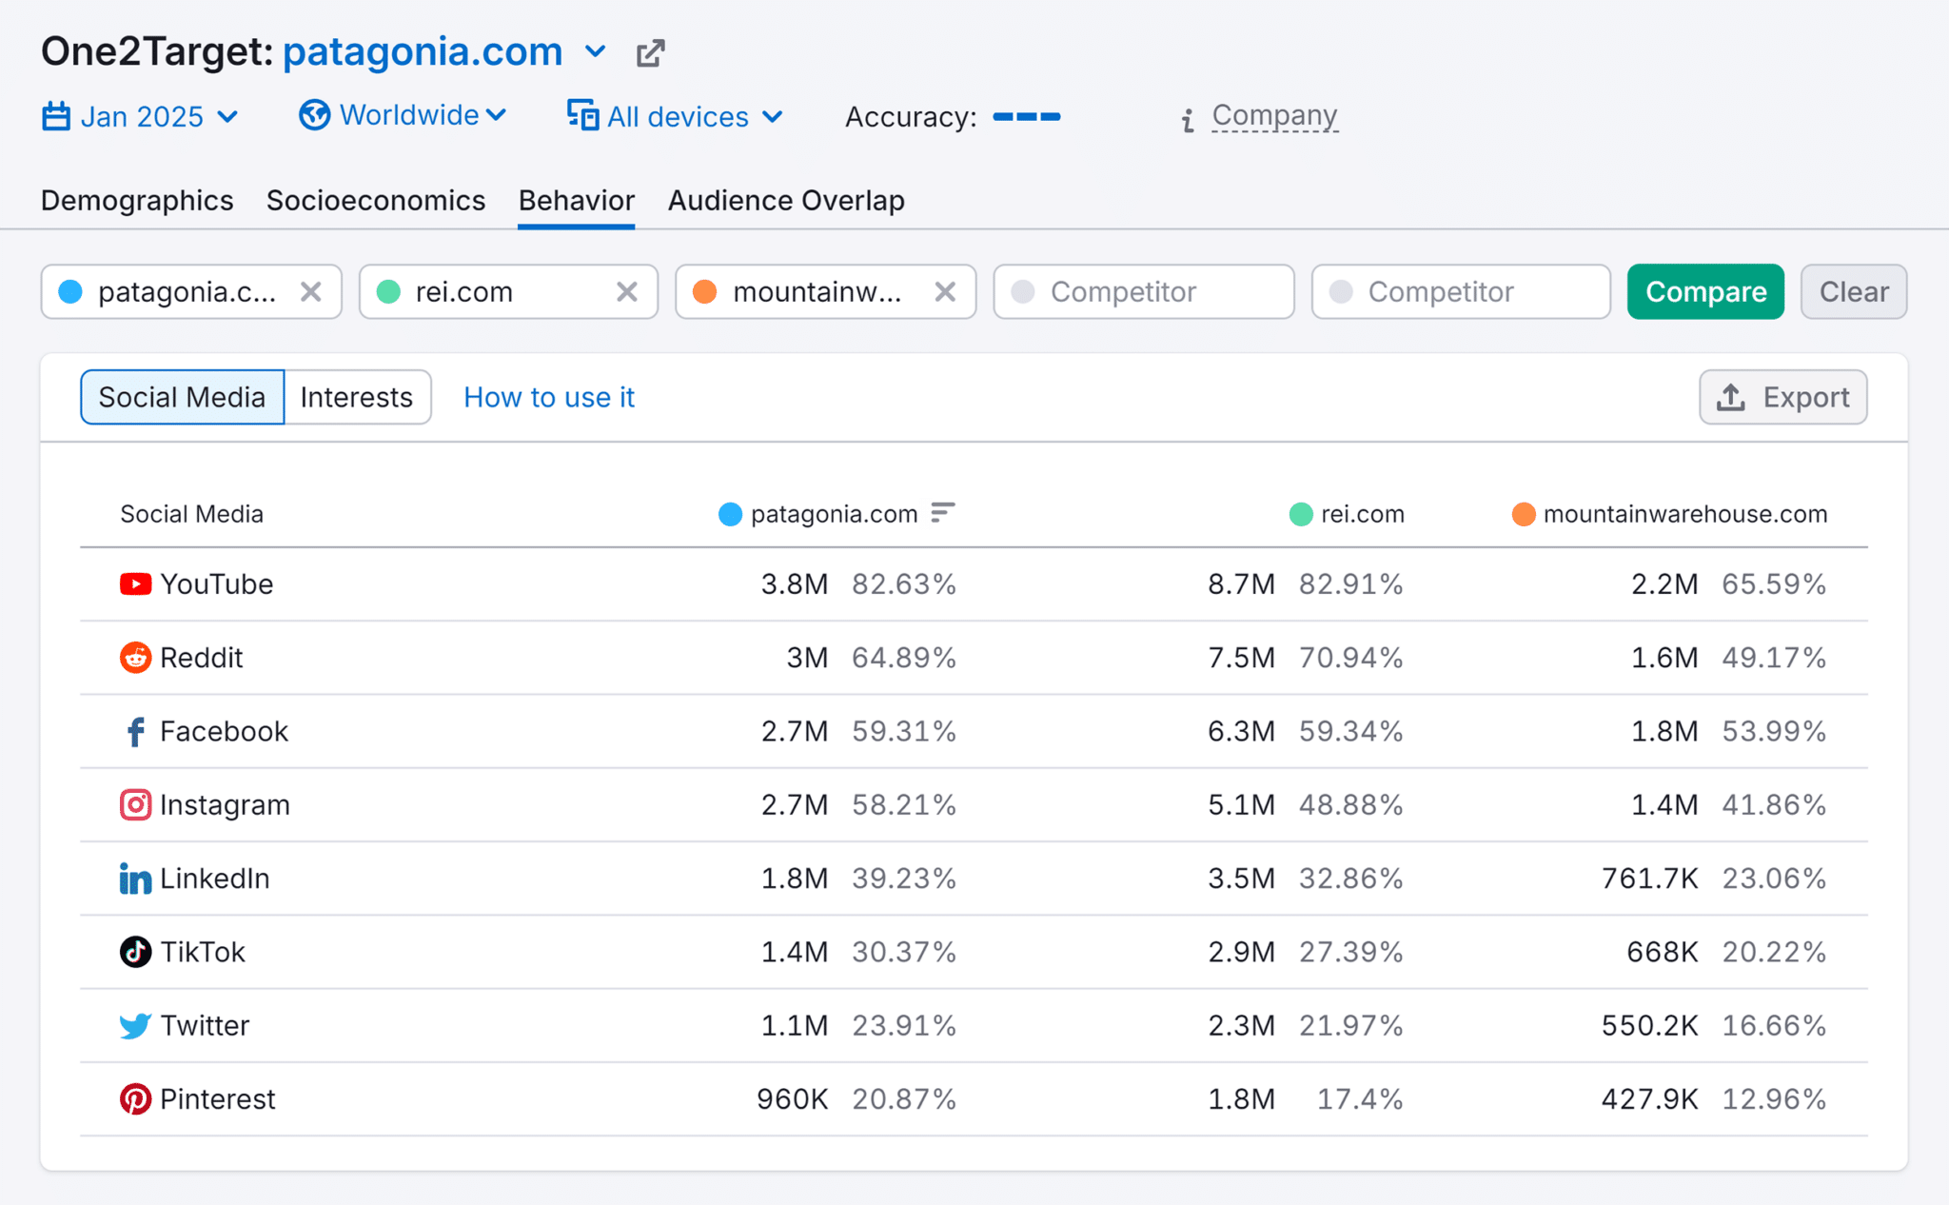Image resolution: width=1949 pixels, height=1205 pixels.
Task: Click the mountainwarehouse.com column header
Action: [1669, 514]
